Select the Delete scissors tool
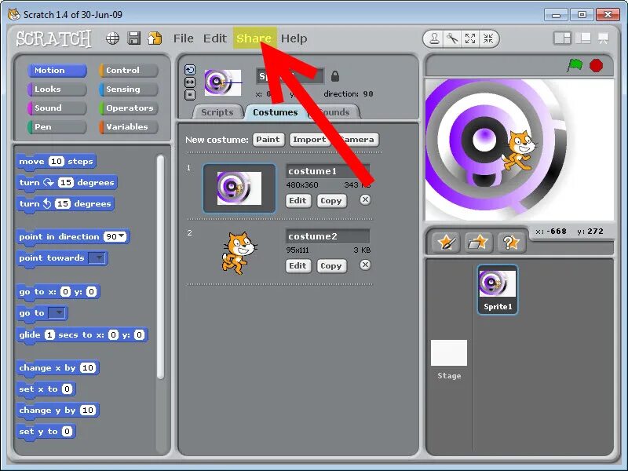The image size is (628, 471). pos(453,38)
